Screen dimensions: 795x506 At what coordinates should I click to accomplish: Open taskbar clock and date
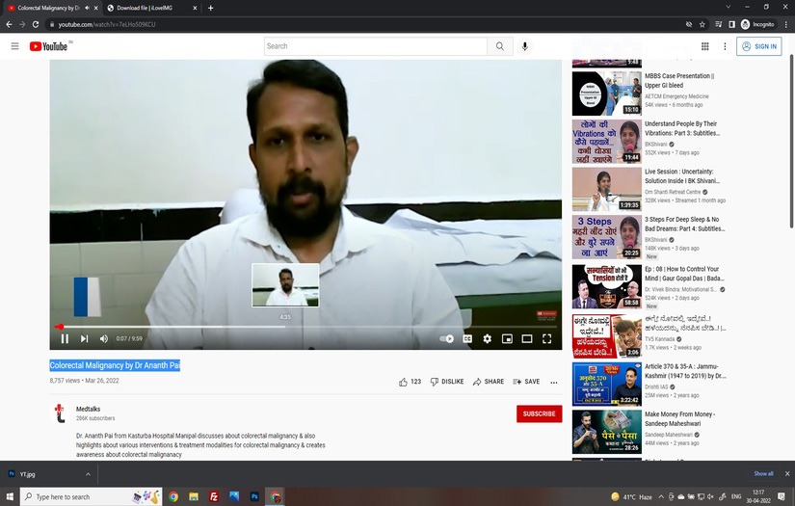[x=758, y=496]
